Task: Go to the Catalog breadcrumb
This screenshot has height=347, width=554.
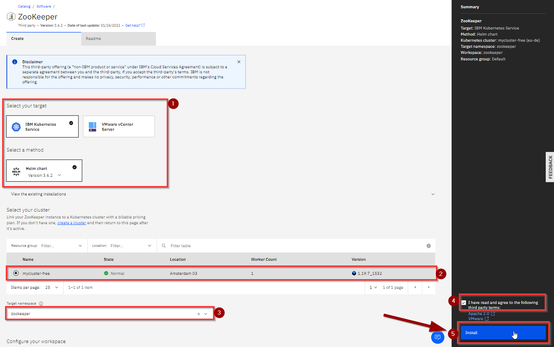Action: point(24,6)
